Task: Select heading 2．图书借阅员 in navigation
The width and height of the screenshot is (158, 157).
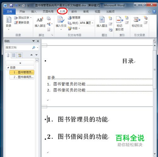Action: coord(22,77)
